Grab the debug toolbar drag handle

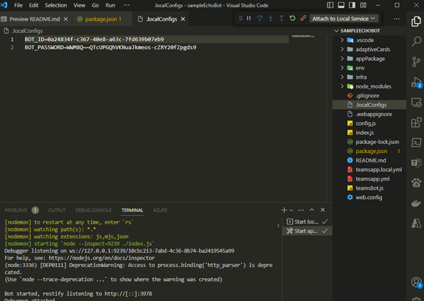click(241, 18)
